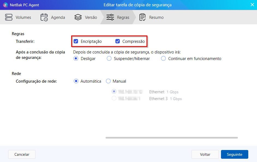Click the Versão layers icon
This screenshot has height=162, width=257.
[78, 17]
